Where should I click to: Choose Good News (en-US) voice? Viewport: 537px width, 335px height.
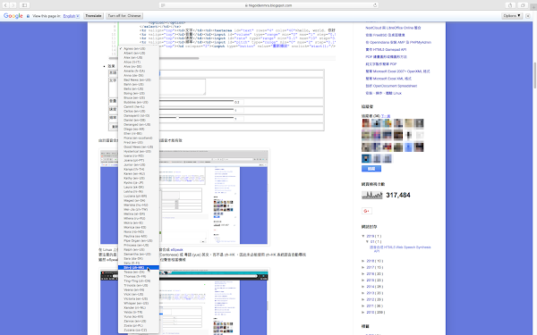[139, 147]
